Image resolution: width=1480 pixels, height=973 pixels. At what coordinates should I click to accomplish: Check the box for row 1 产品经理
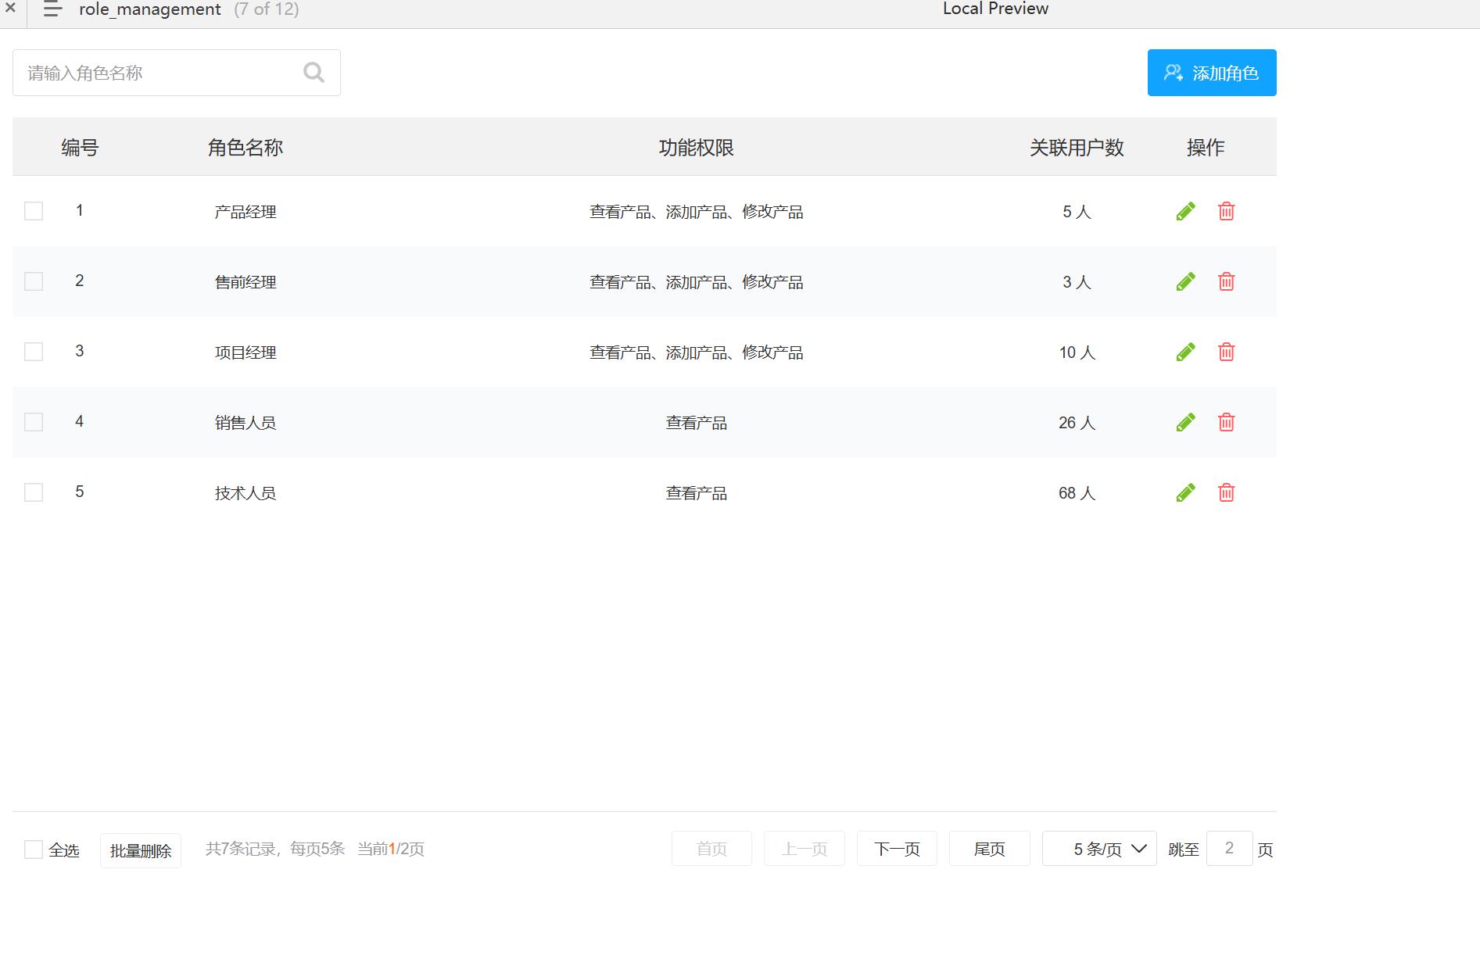click(x=34, y=211)
